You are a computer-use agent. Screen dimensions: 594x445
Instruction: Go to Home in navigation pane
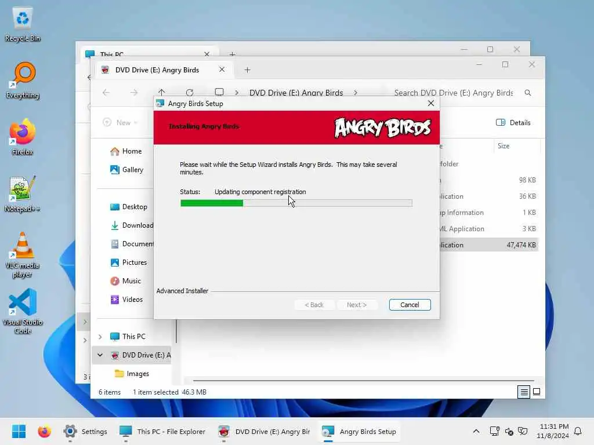132,151
